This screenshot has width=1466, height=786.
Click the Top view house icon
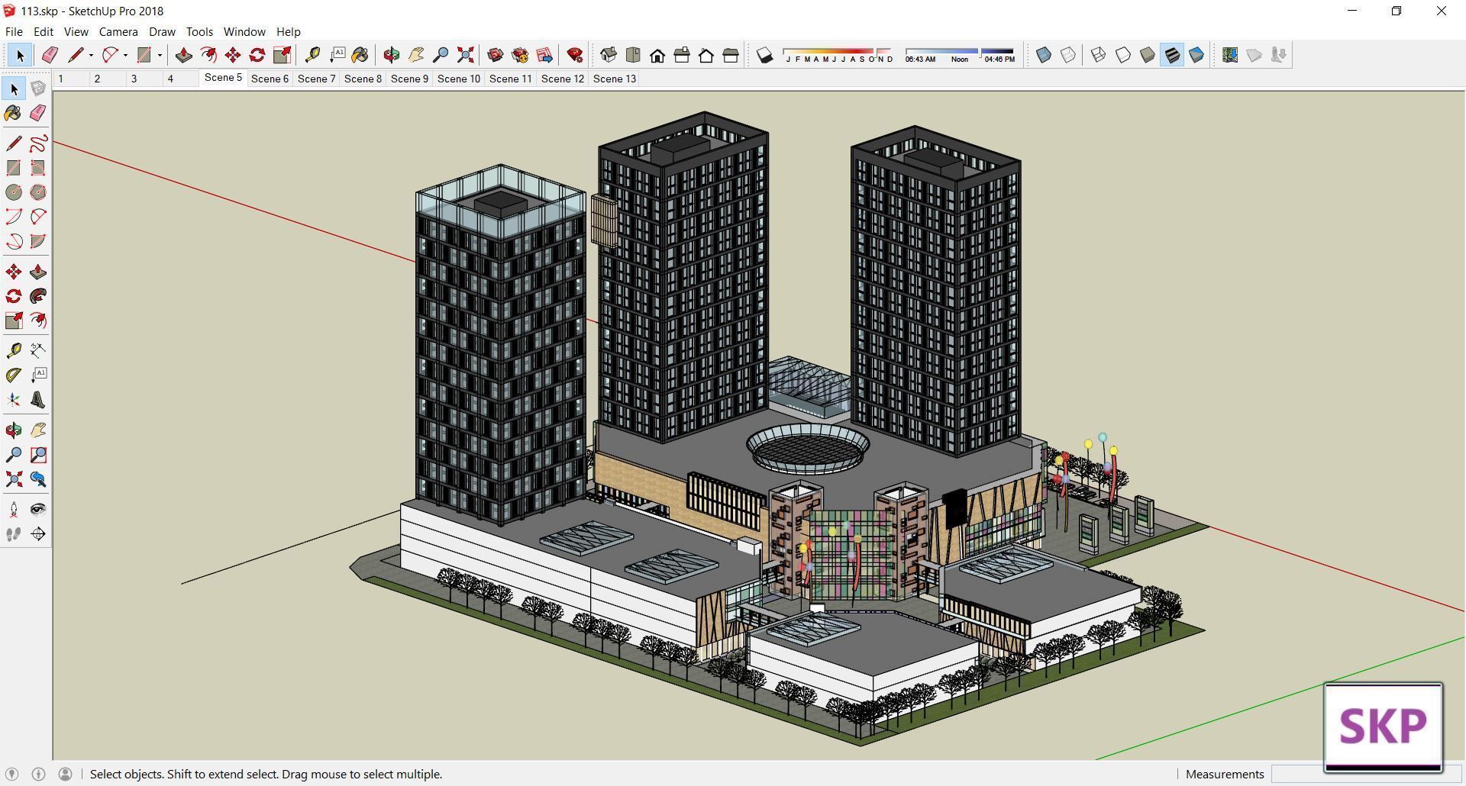coord(633,55)
